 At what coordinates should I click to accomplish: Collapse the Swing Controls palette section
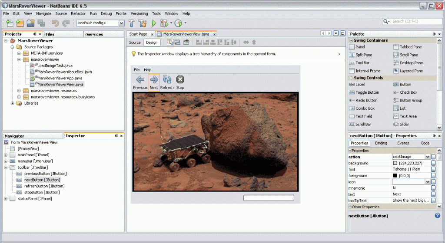pyautogui.click(x=351, y=78)
